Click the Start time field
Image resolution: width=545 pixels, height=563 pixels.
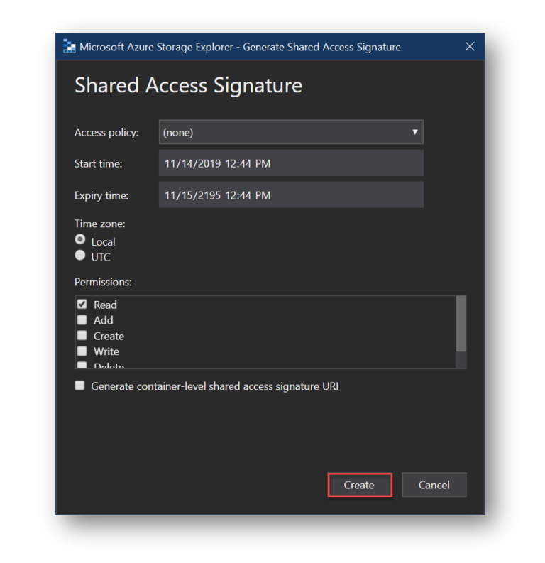tap(291, 163)
